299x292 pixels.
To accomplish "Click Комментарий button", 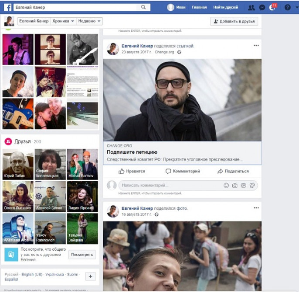I will click(183, 171).
